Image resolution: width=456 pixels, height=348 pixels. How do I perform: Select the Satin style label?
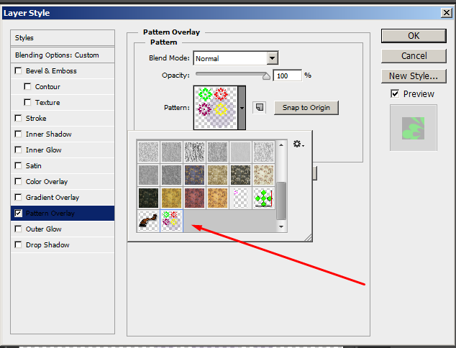[33, 165]
